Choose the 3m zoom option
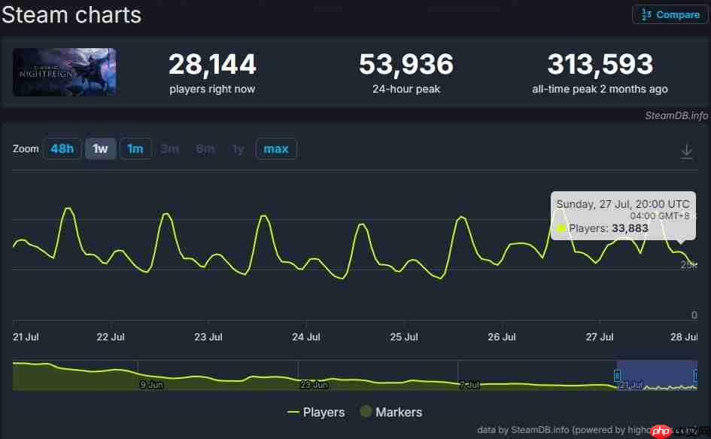Screen dimensions: 711x439 pyautogui.click(x=169, y=149)
